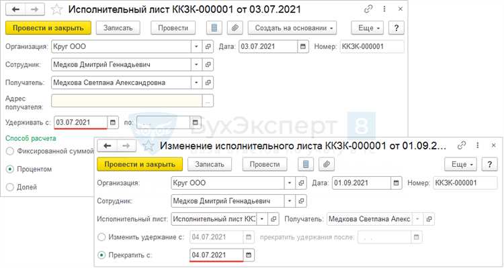Click Записать in Исполнительный лист window
This screenshot has width=504, height=268.
pyautogui.click(x=118, y=28)
